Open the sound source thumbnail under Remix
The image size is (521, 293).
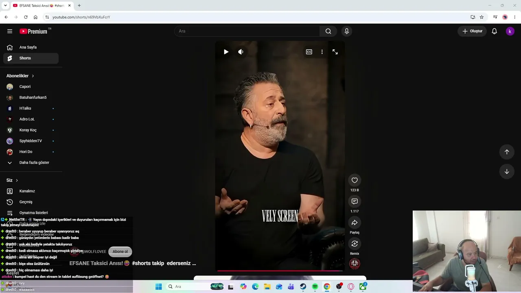(355, 264)
